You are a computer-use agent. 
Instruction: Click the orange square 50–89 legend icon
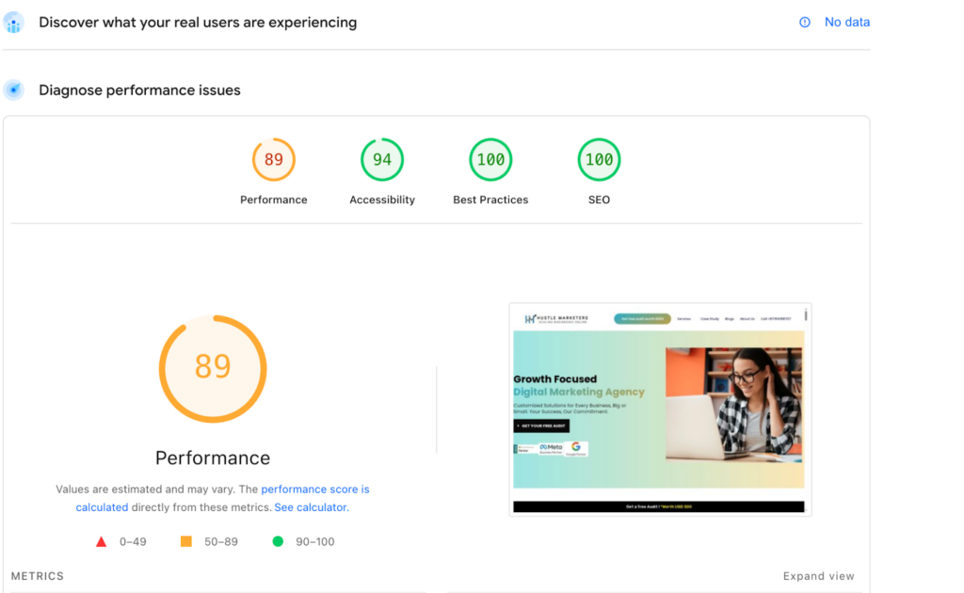click(186, 541)
